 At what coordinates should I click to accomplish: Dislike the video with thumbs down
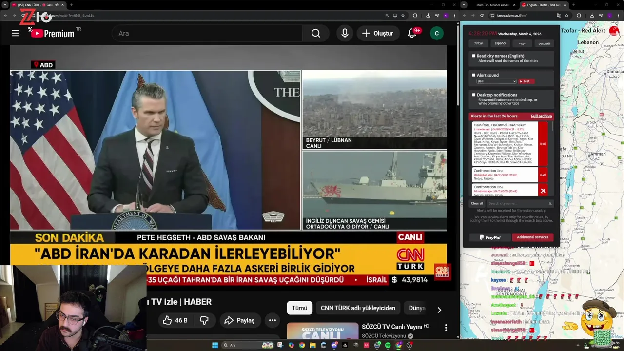click(204, 320)
